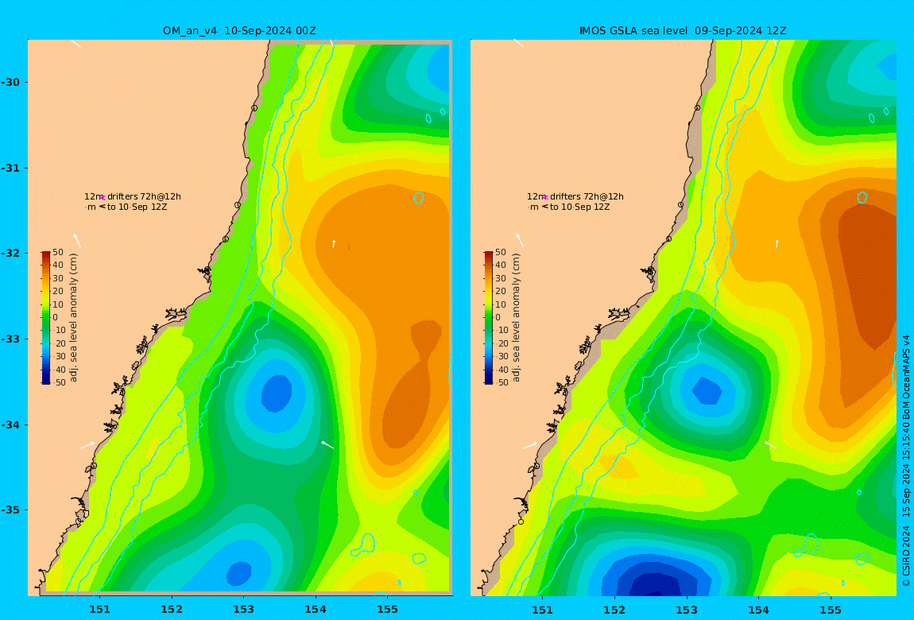Click longitude label '153' under the OM_an_v4 map
Viewport: 914px width, 620px height.
point(244,610)
